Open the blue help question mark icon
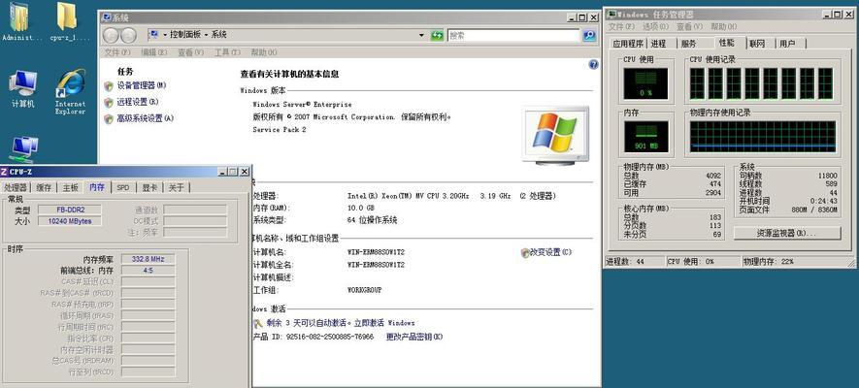The width and height of the screenshot is (859, 388). 593,65
